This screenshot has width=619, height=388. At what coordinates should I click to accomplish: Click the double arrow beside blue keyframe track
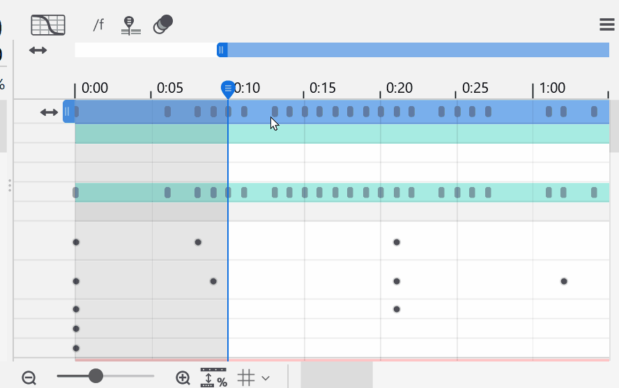49,112
